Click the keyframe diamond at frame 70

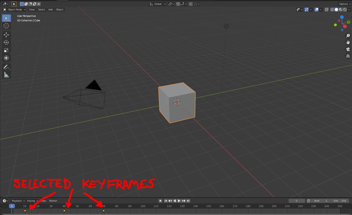click(104, 211)
